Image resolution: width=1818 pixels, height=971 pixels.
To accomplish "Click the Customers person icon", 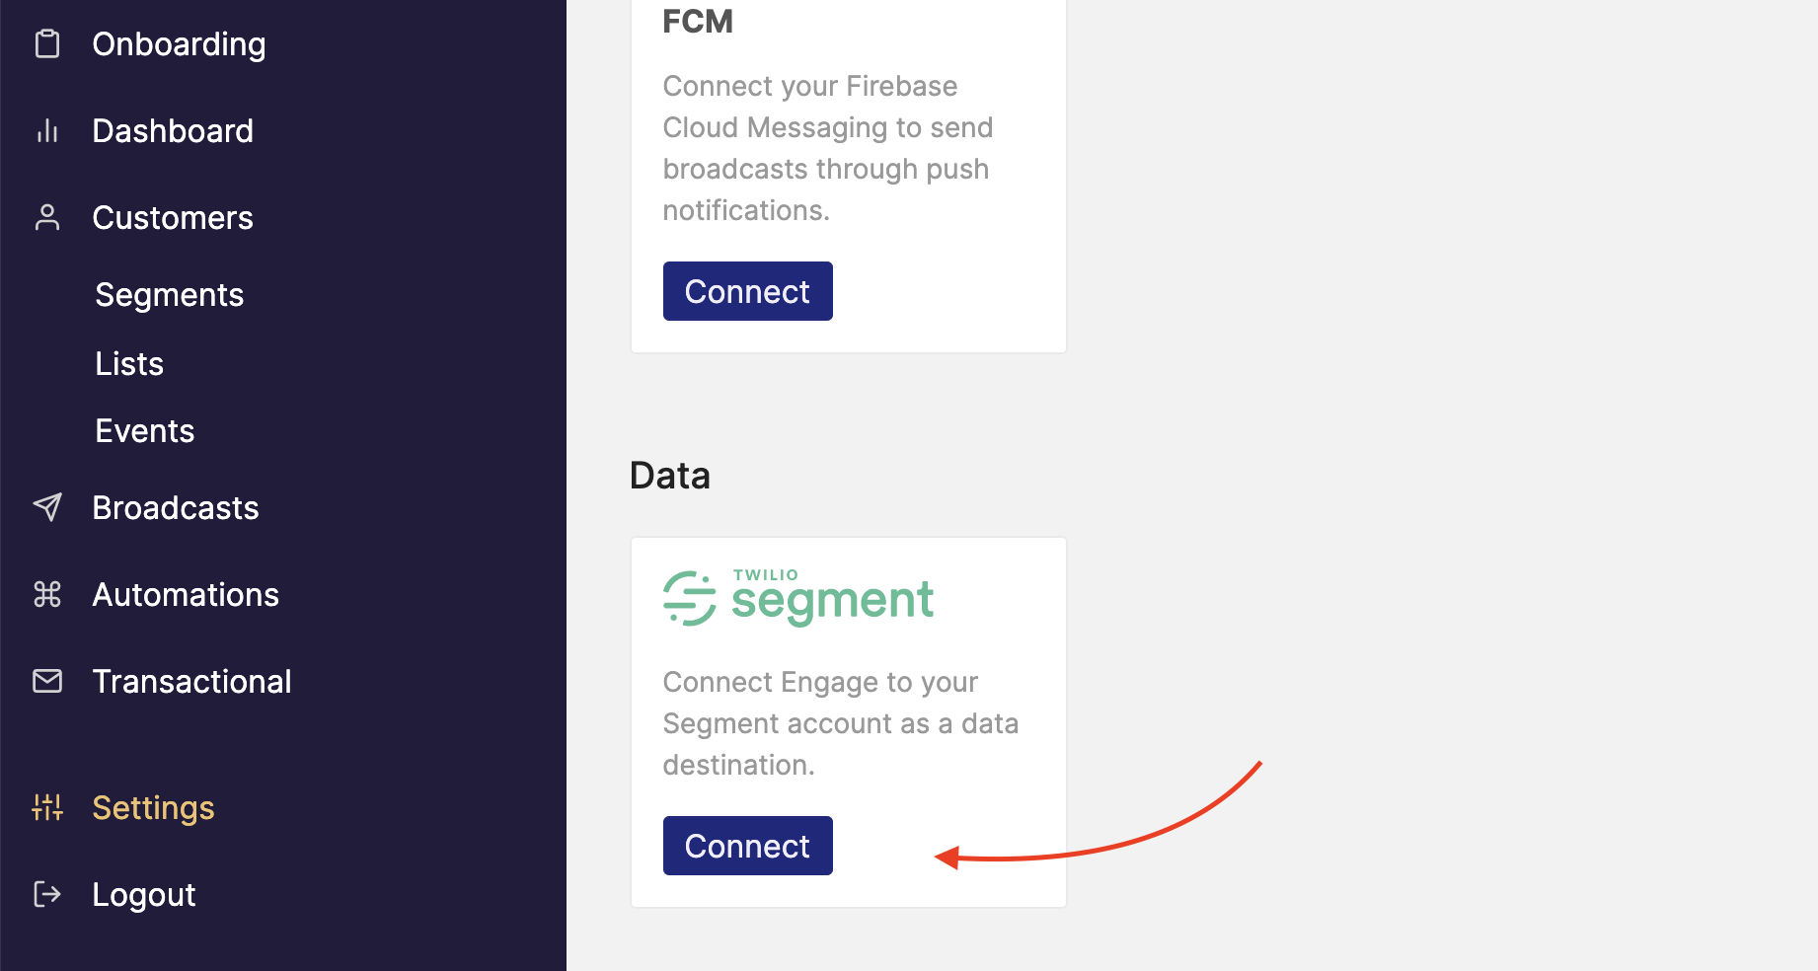I will (47, 218).
